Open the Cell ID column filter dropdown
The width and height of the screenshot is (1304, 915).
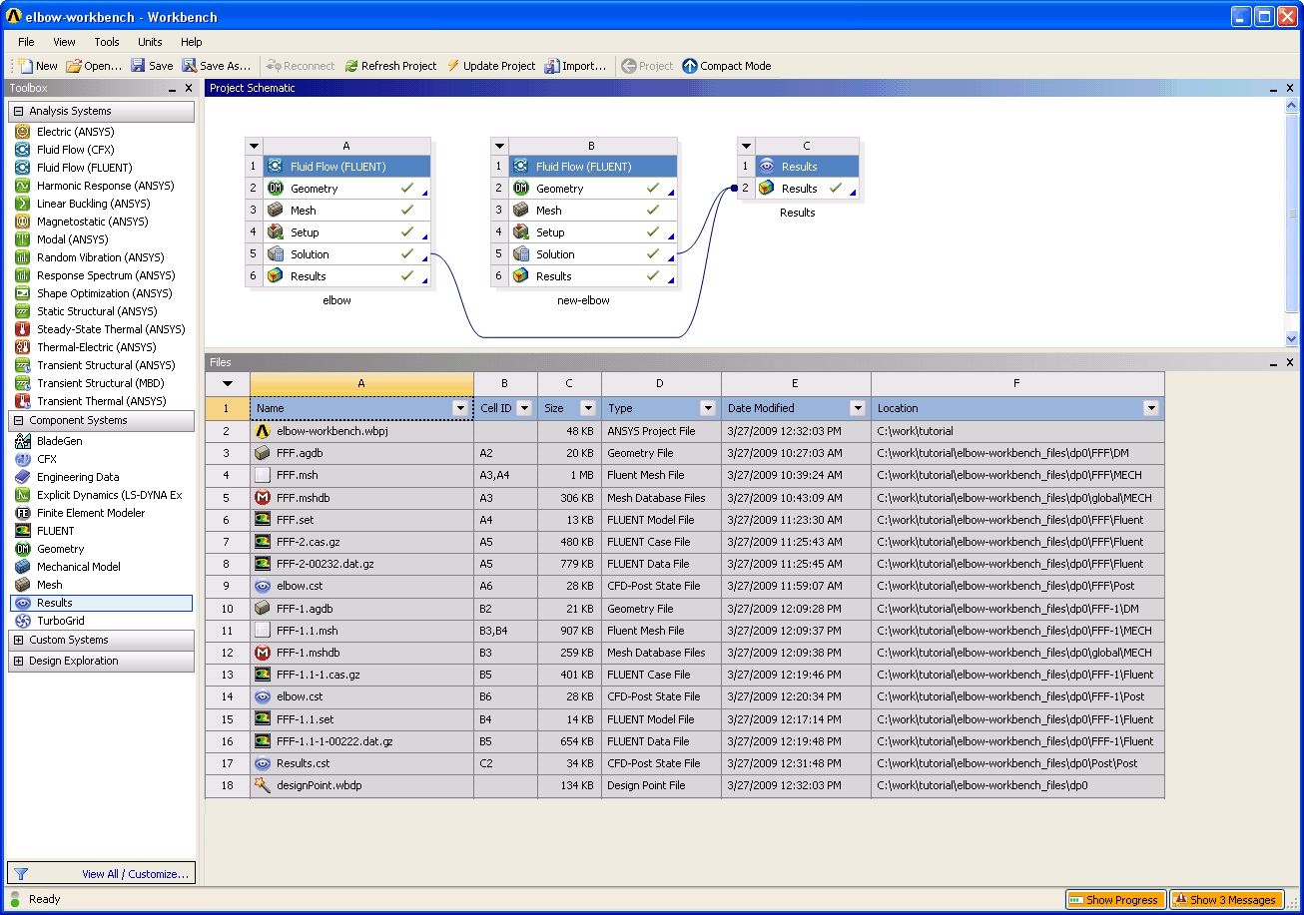pyautogui.click(x=524, y=408)
